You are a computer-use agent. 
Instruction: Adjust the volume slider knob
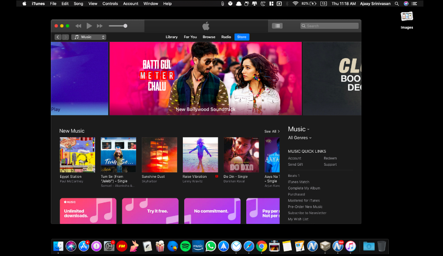click(125, 26)
